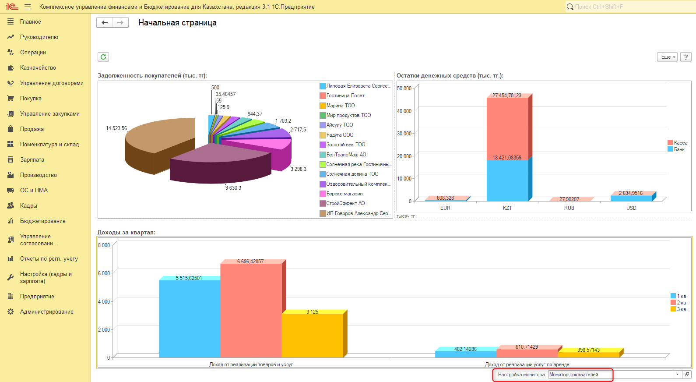Click the Операции sidebar icon

click(11, 52)
